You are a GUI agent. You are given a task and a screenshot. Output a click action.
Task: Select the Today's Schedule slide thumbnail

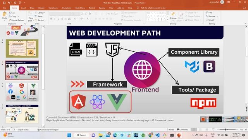coord(22,48)
